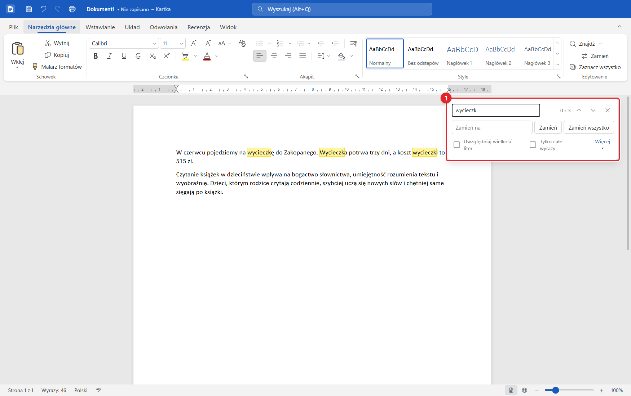
Task: Click the Zamień button in find panel
Action: click(x=548, y=127)
